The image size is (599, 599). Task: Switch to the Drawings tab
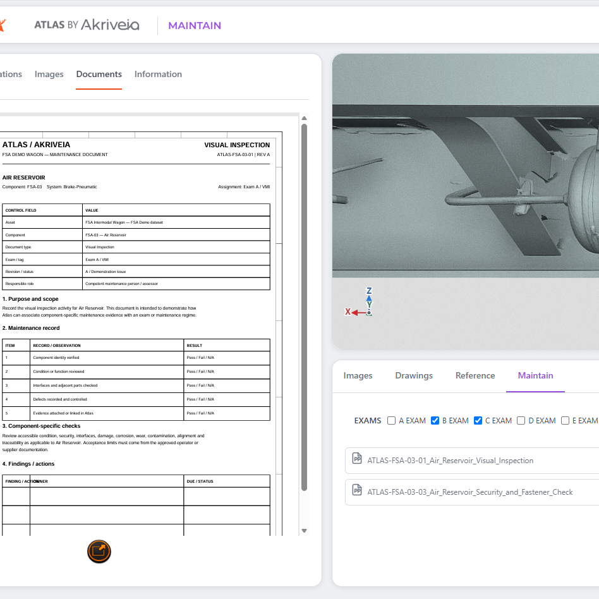pos(414,375)
